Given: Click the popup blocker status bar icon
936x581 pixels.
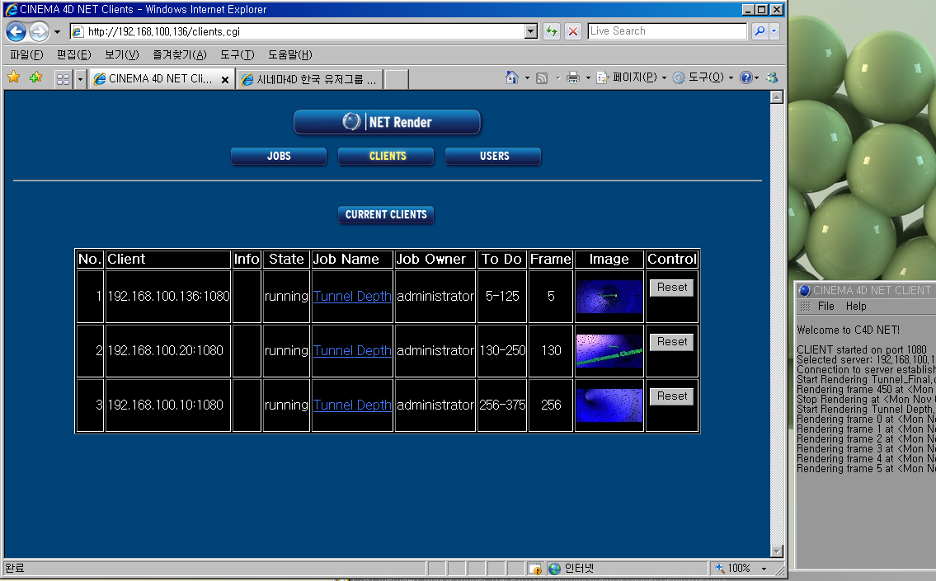Looking at the screenshot, I should [535, 569].
